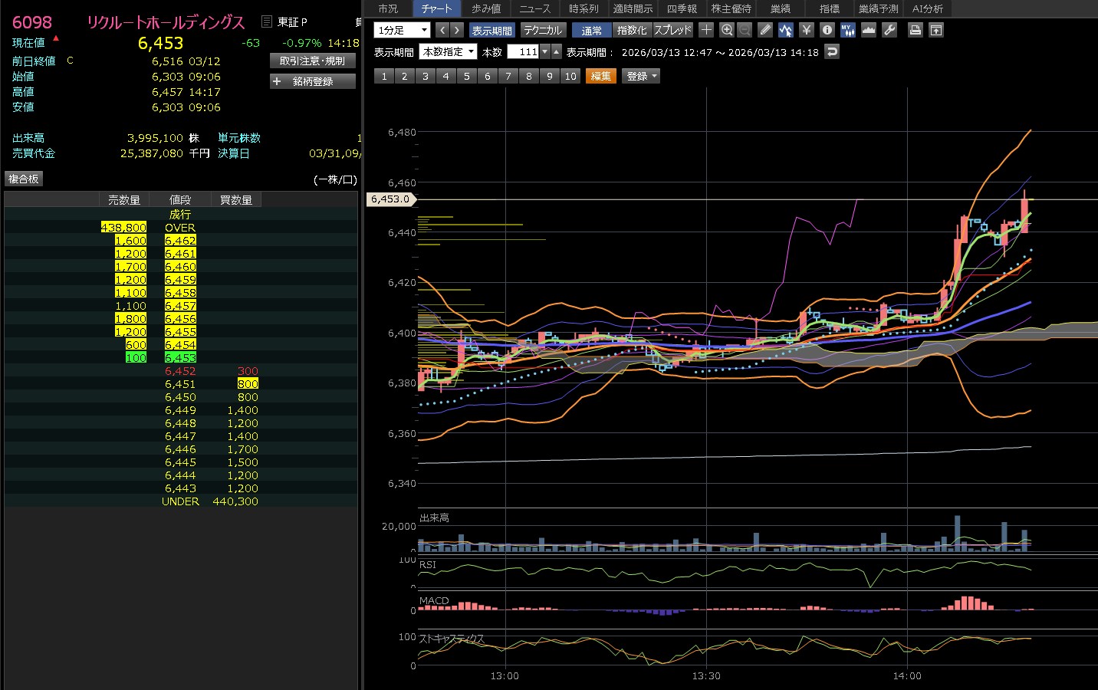Click the zoom in magnifier icon

(x=727, y=30)
